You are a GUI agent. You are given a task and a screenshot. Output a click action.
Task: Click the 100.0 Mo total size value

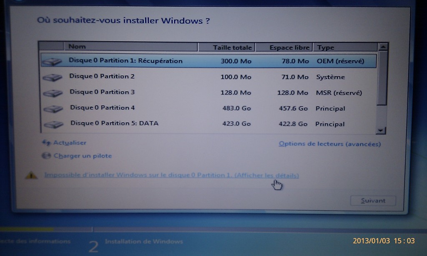(236, 77)
